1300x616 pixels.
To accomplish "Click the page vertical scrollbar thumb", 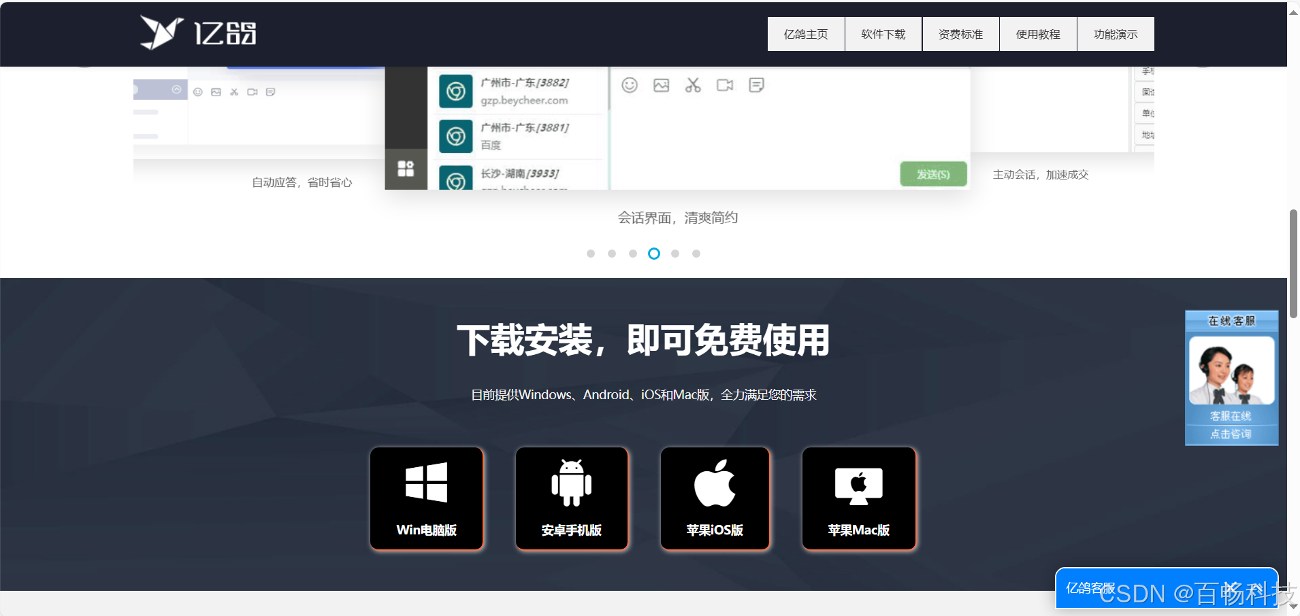I will point(1293,263).
